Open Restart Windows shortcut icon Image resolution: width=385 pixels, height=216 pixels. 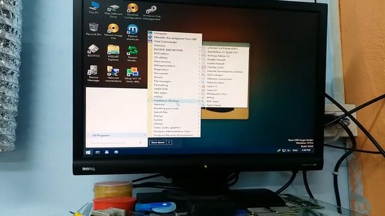pyautogui.click(x=132, y=53)
